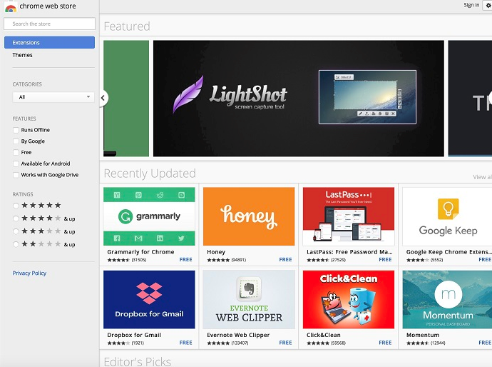Open the Momentum extension thumbnail
492x367 pixels.
coord(447,299)
